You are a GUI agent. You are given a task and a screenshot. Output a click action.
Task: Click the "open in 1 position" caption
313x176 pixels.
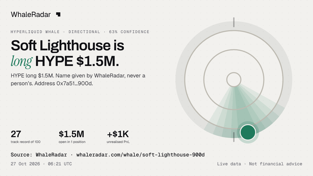tap(72, 142)
